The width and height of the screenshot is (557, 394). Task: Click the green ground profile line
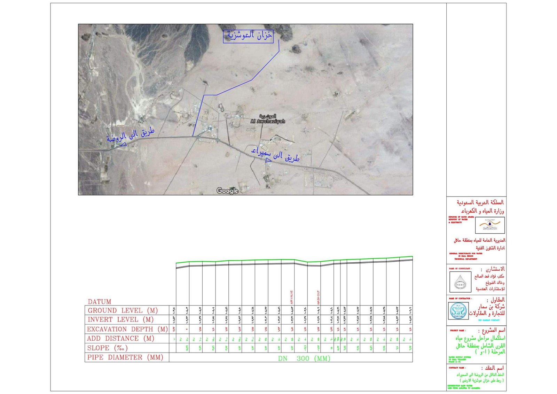click(244, 260)
